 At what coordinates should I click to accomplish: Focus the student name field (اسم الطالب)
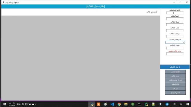[175, 19]
